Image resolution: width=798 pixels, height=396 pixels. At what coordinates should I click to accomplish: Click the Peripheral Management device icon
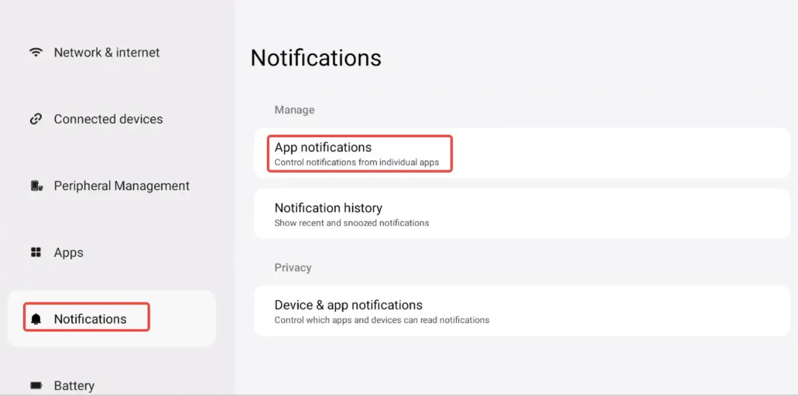(x=36, y=186)
